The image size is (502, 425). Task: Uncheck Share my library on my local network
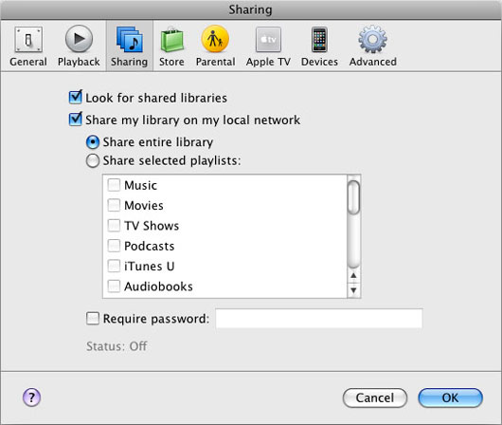(76, 120)
